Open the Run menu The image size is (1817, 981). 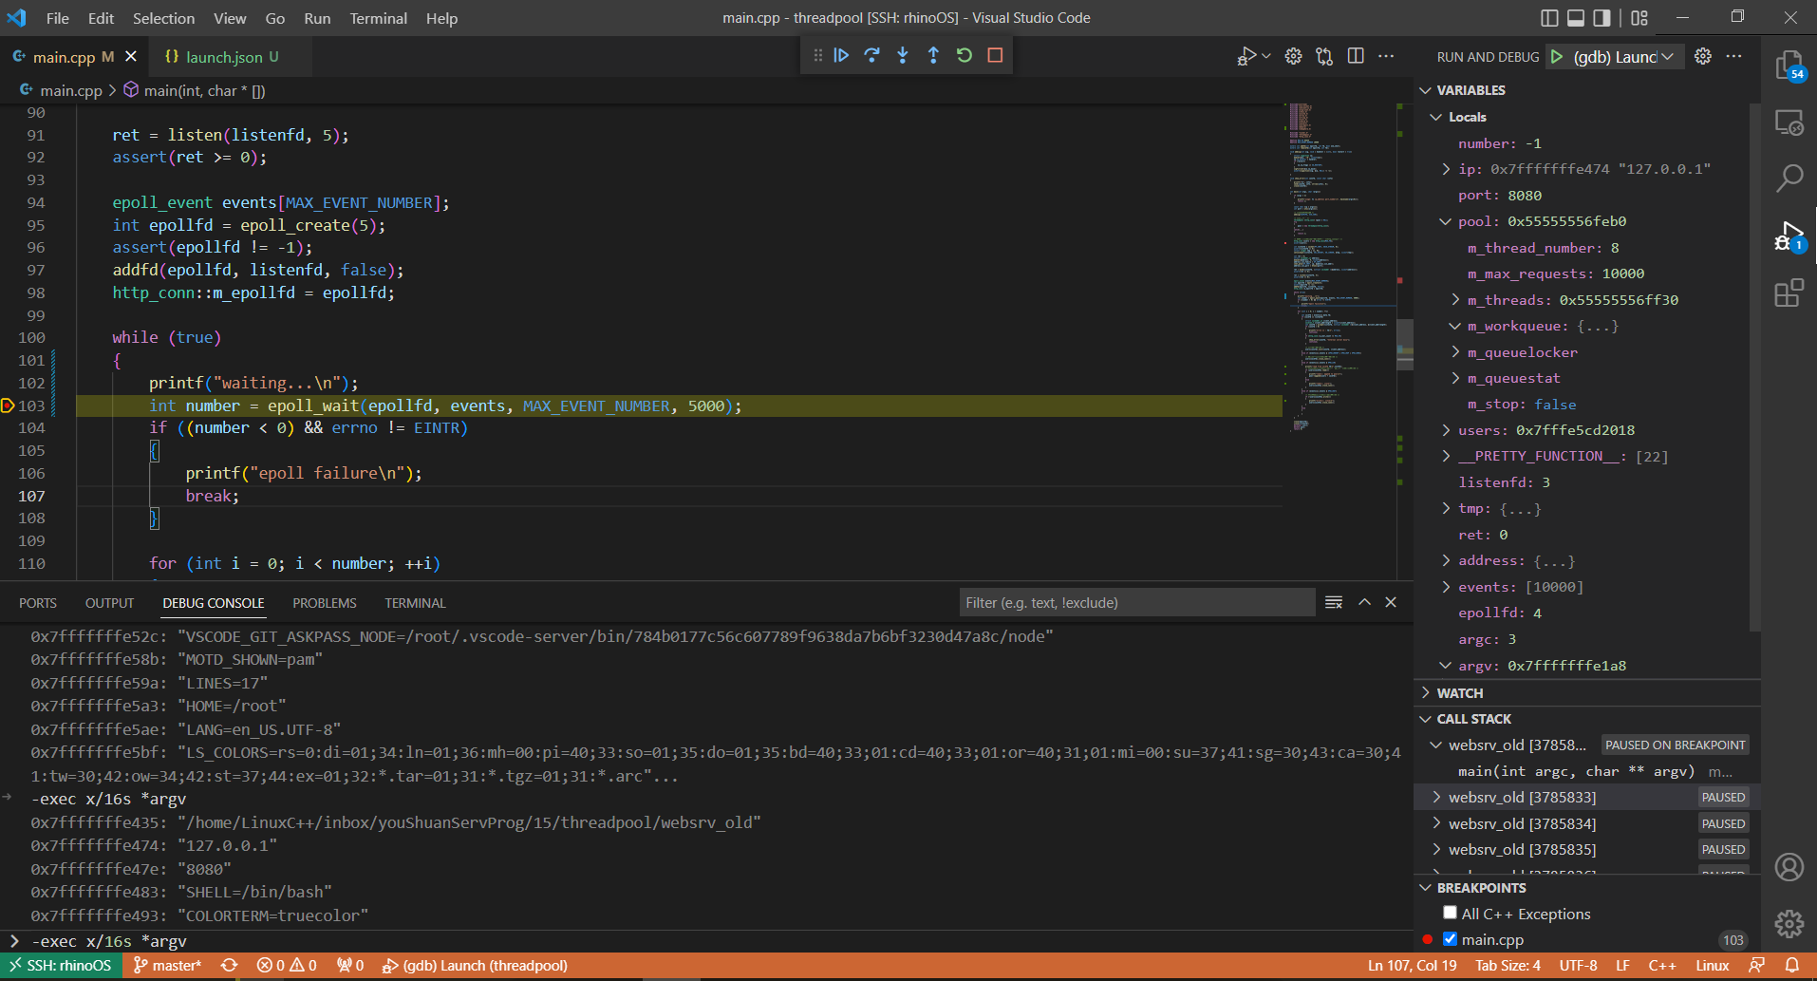(x=317, y=18)
